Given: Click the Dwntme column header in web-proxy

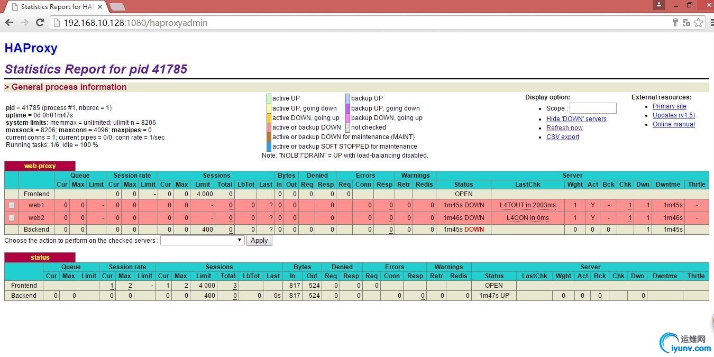Looking at the screenshot, I should [x=668, y=185].
